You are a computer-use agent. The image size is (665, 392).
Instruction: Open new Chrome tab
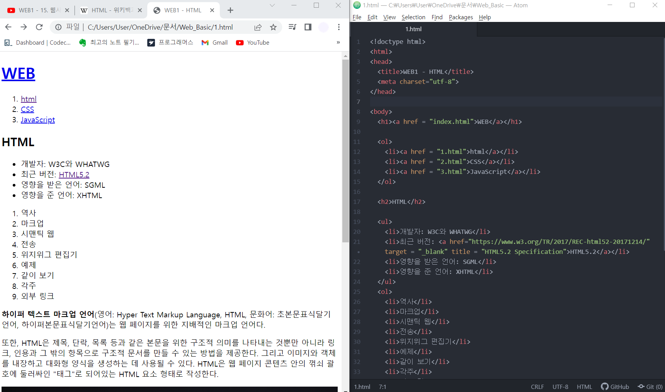(x=230, y=10)
